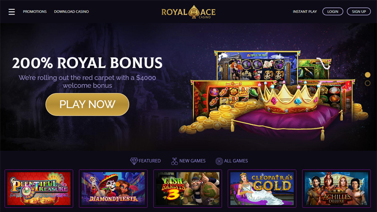The height and width of the screenshot is (212, 377).
Task: Open the Download Casino link
Action: pos(72,11)
